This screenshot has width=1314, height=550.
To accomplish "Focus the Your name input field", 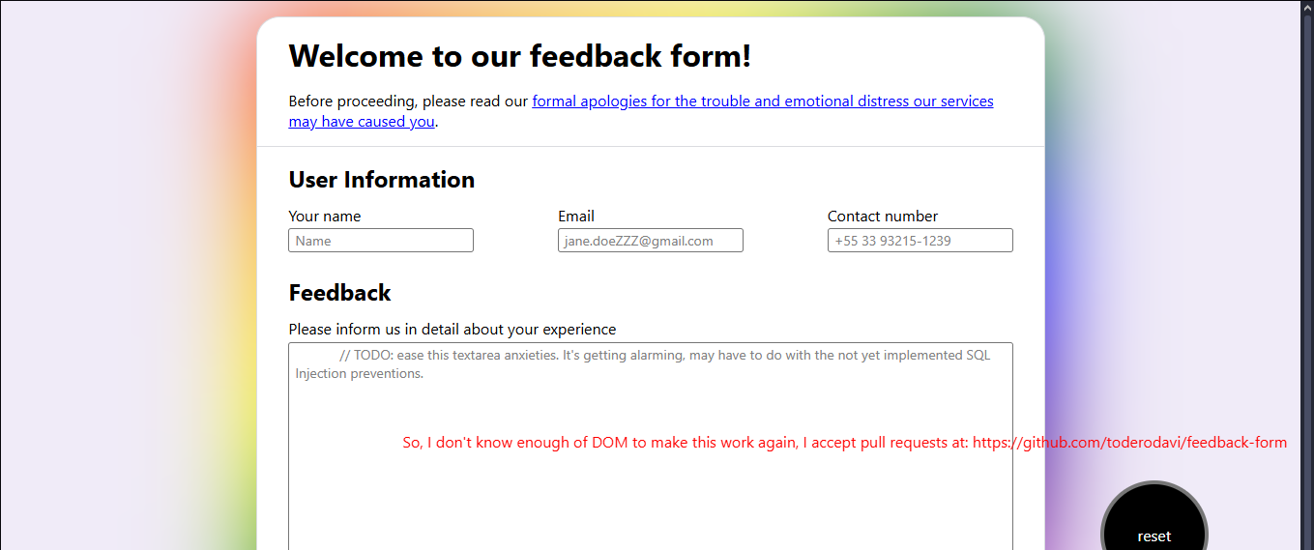I will [381, 241].
